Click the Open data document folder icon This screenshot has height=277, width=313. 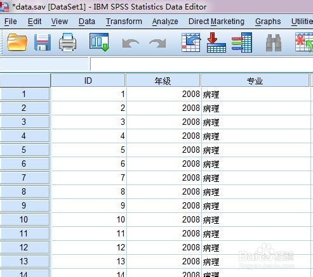(x=17, y=42)
